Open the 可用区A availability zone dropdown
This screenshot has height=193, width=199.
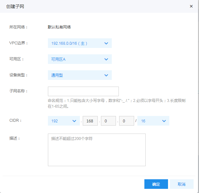80,59
